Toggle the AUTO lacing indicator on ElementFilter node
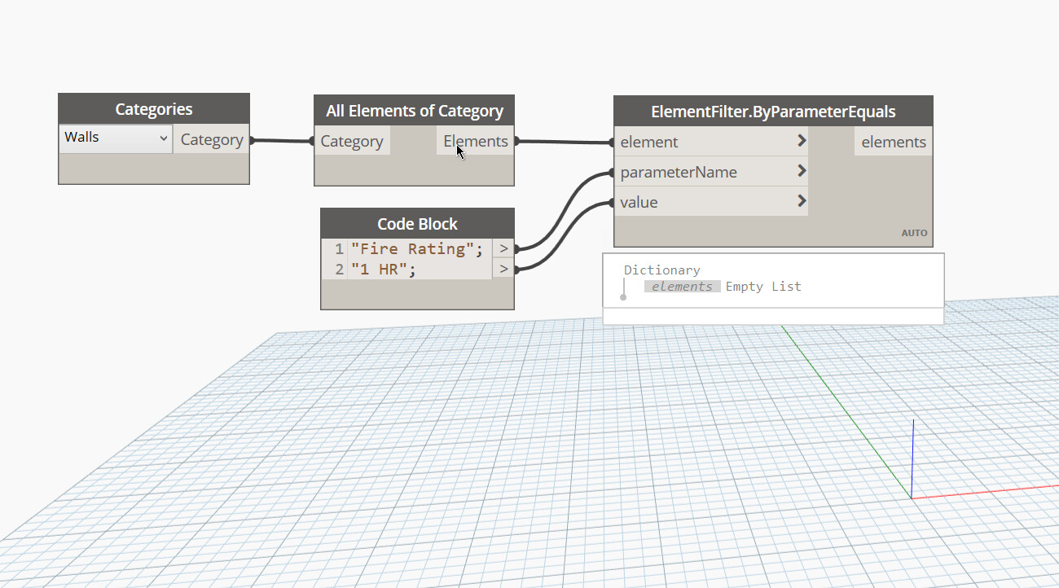 point(914,232)
